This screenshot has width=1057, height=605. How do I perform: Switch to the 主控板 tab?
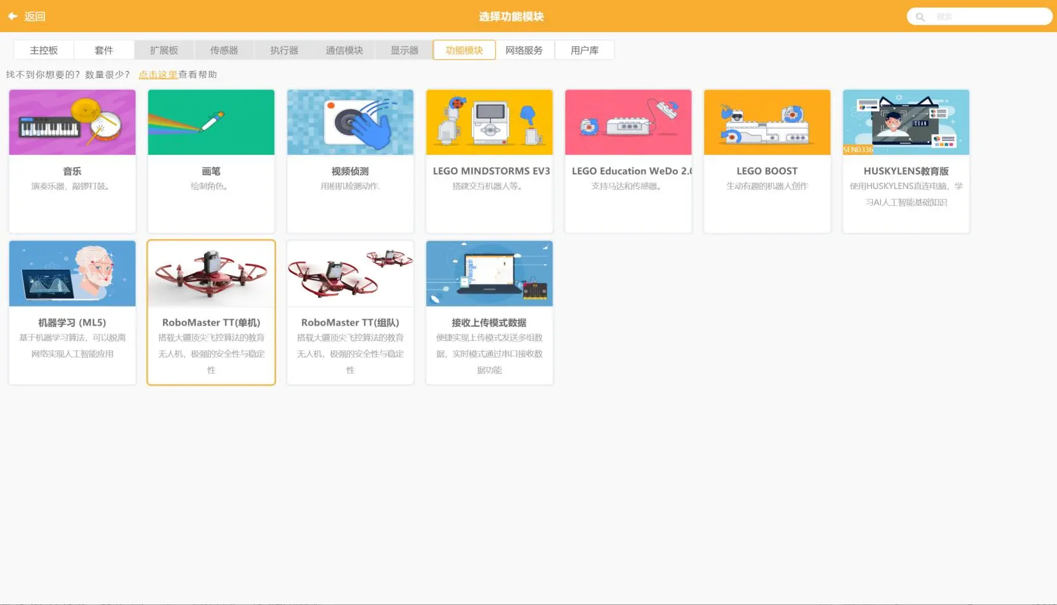44,50
